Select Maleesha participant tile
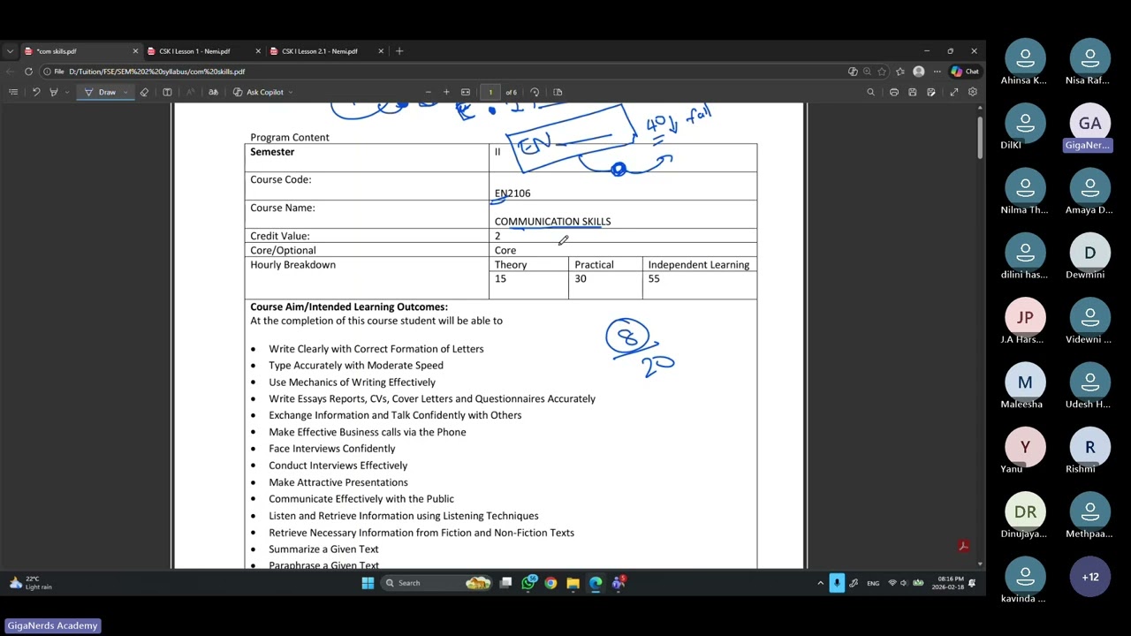This screenshot has width=1131, height=636. tap(1025, 389)
